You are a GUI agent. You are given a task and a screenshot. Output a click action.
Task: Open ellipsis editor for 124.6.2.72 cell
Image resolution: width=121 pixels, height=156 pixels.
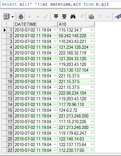point(92,110)
